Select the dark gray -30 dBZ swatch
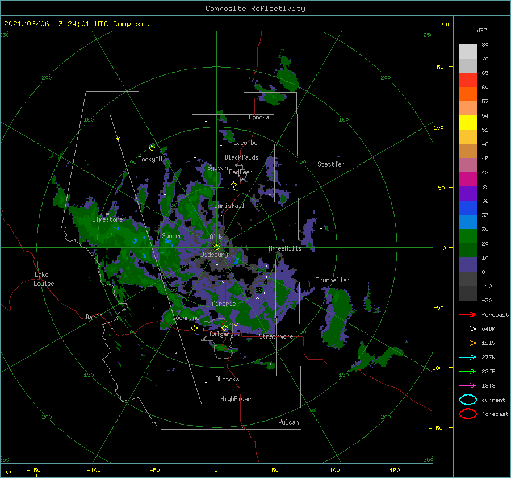 468,293
